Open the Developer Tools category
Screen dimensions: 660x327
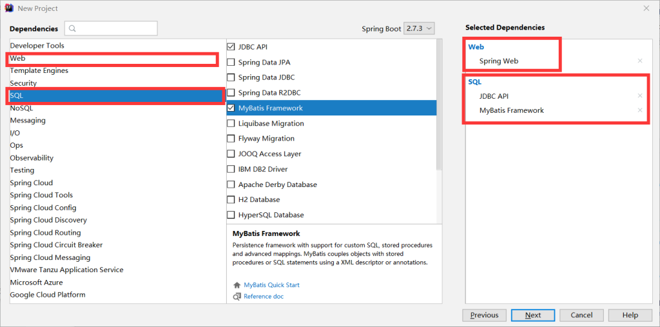click(37, 46)
